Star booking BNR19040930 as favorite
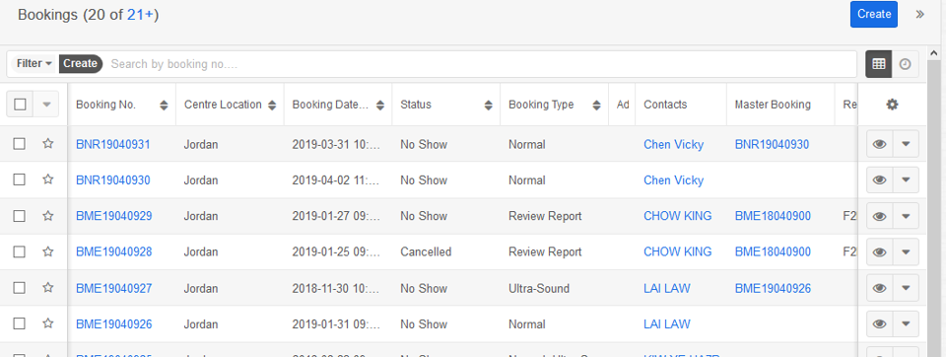This screenshot has height=357, width=946. point(48,179)
